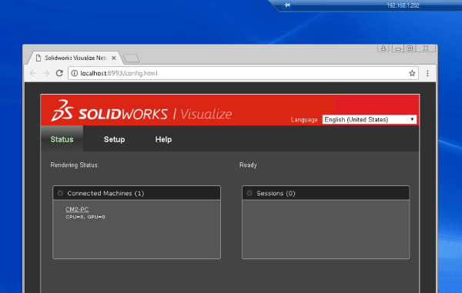The width and height of the screenshot is (462, 293).
Task: Click the site info icon in address bar
Action: click(x=75, y=73)
